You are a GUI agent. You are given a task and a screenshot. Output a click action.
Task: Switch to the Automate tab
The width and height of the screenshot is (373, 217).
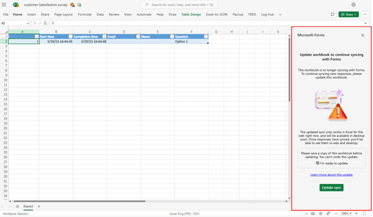(144, 14)
